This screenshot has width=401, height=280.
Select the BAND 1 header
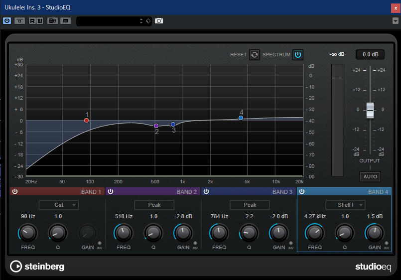57,191
